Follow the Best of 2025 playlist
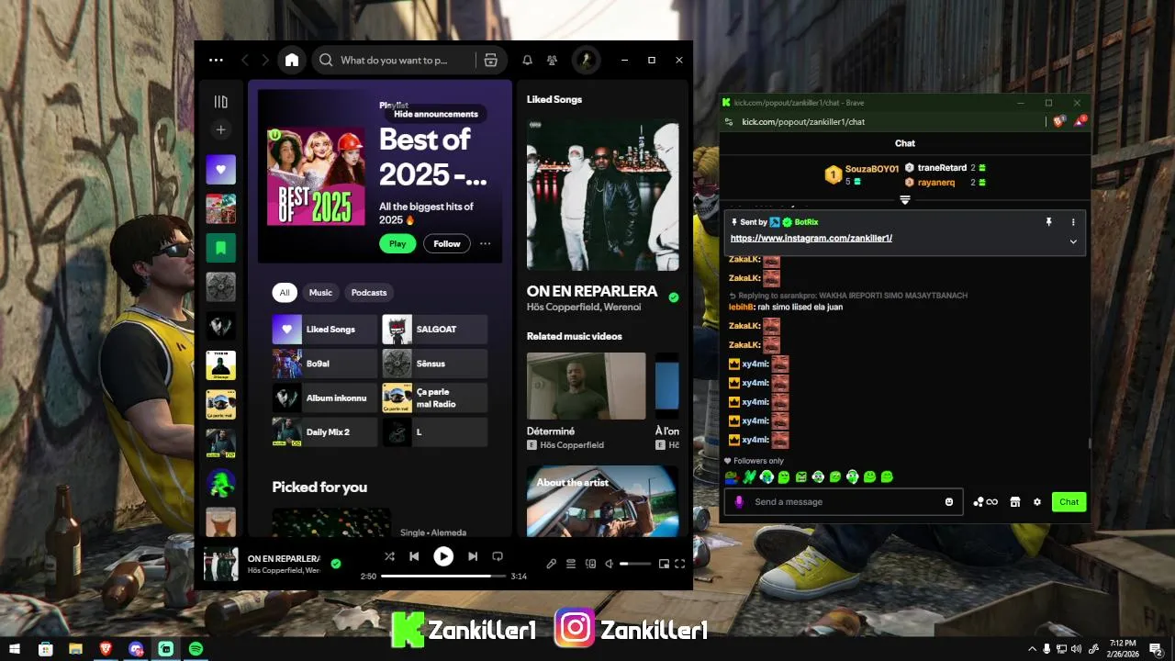This screenshot has height=661, width=1175. 447,243
